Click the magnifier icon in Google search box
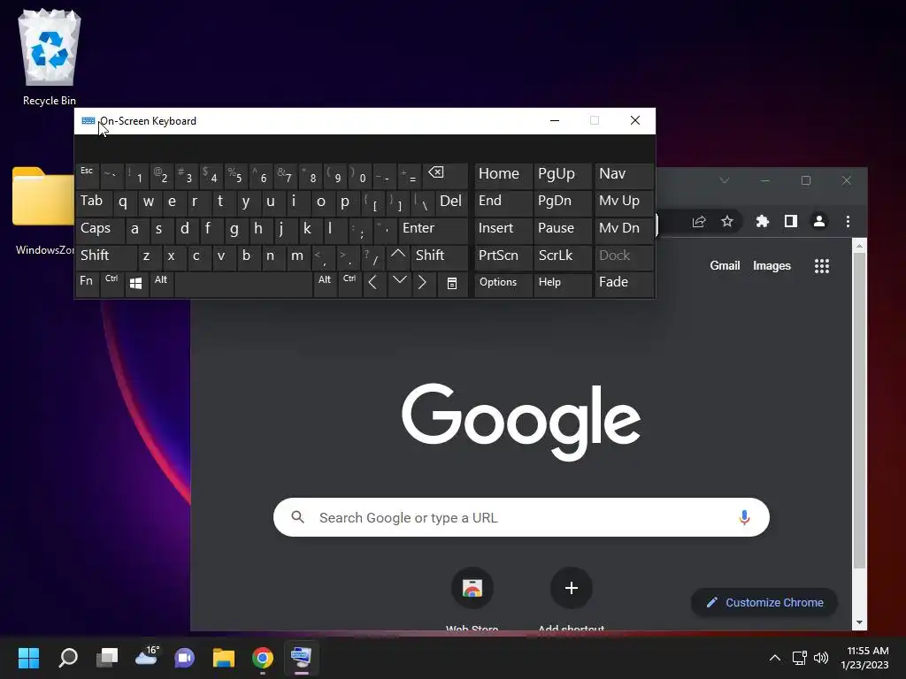The image size is (906, 679). point(297,516)
